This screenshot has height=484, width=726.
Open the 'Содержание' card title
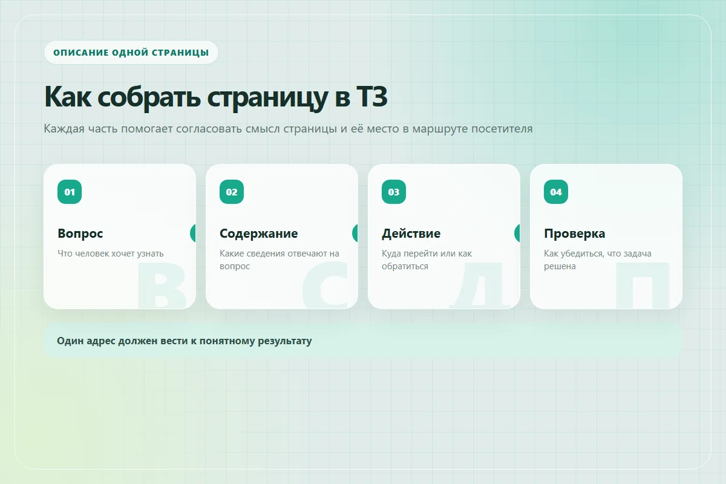pos(259,234)
